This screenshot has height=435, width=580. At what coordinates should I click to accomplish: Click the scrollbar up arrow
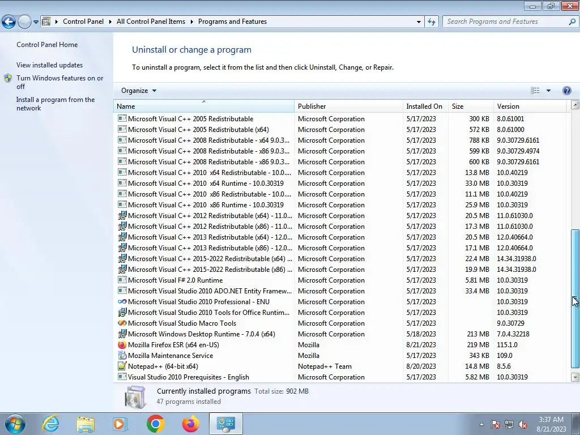click(x=575, y=105)
